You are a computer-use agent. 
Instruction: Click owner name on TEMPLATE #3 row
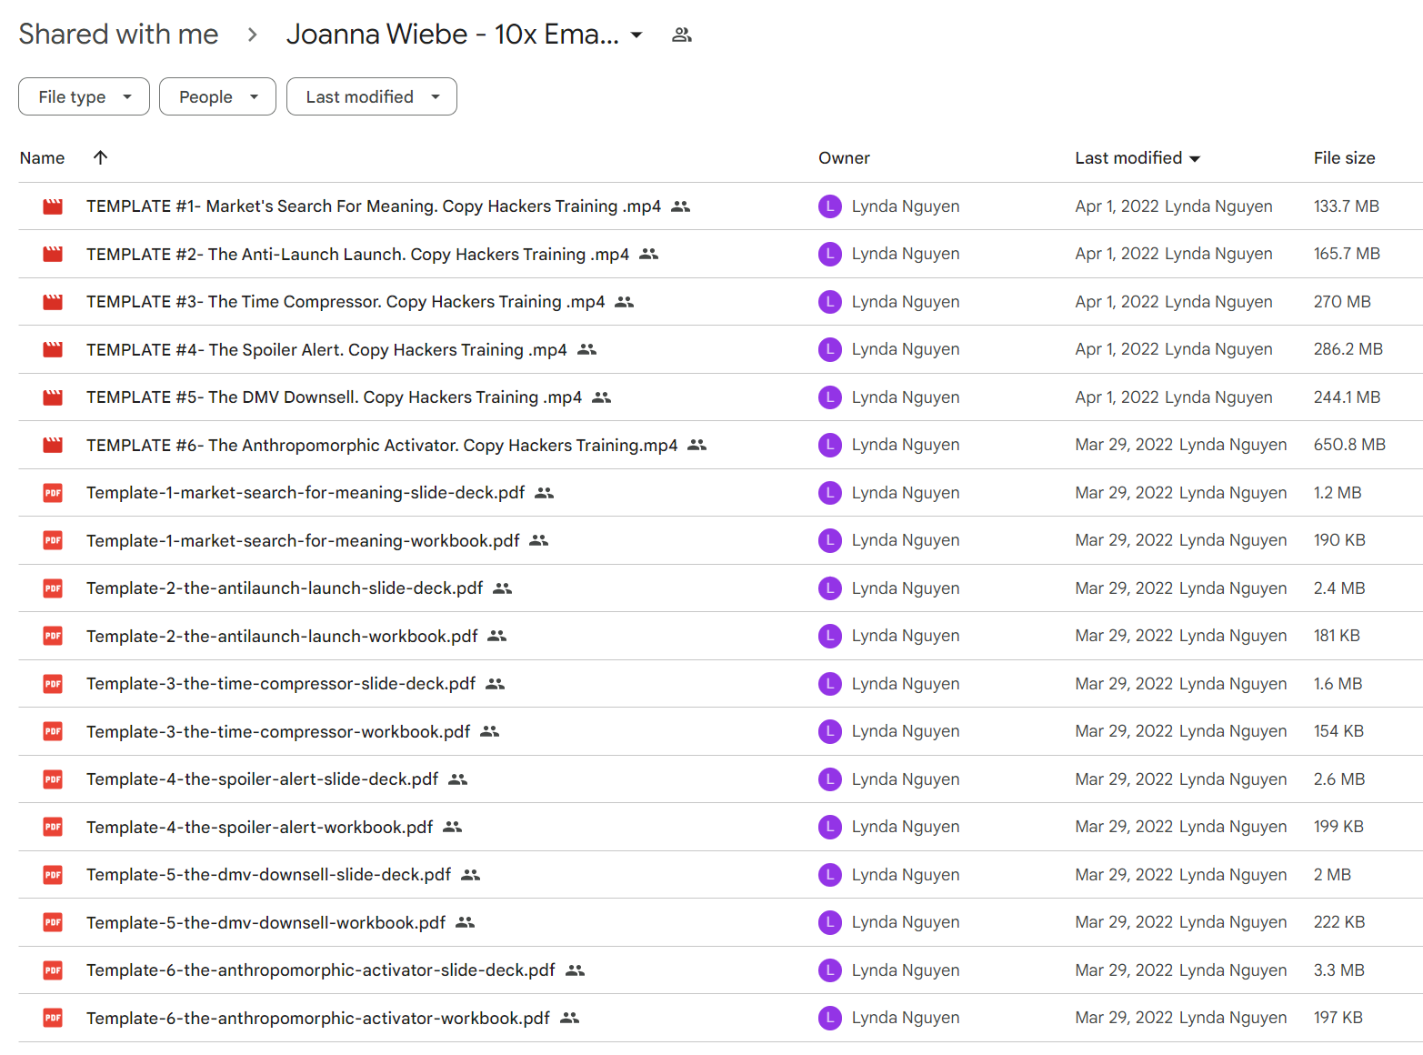point(906,302)
